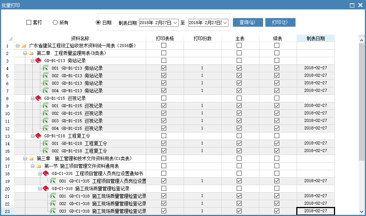Click the vertical scrollbar thumb
This screenshot has height=216, width=366.
tap(361, 102)
